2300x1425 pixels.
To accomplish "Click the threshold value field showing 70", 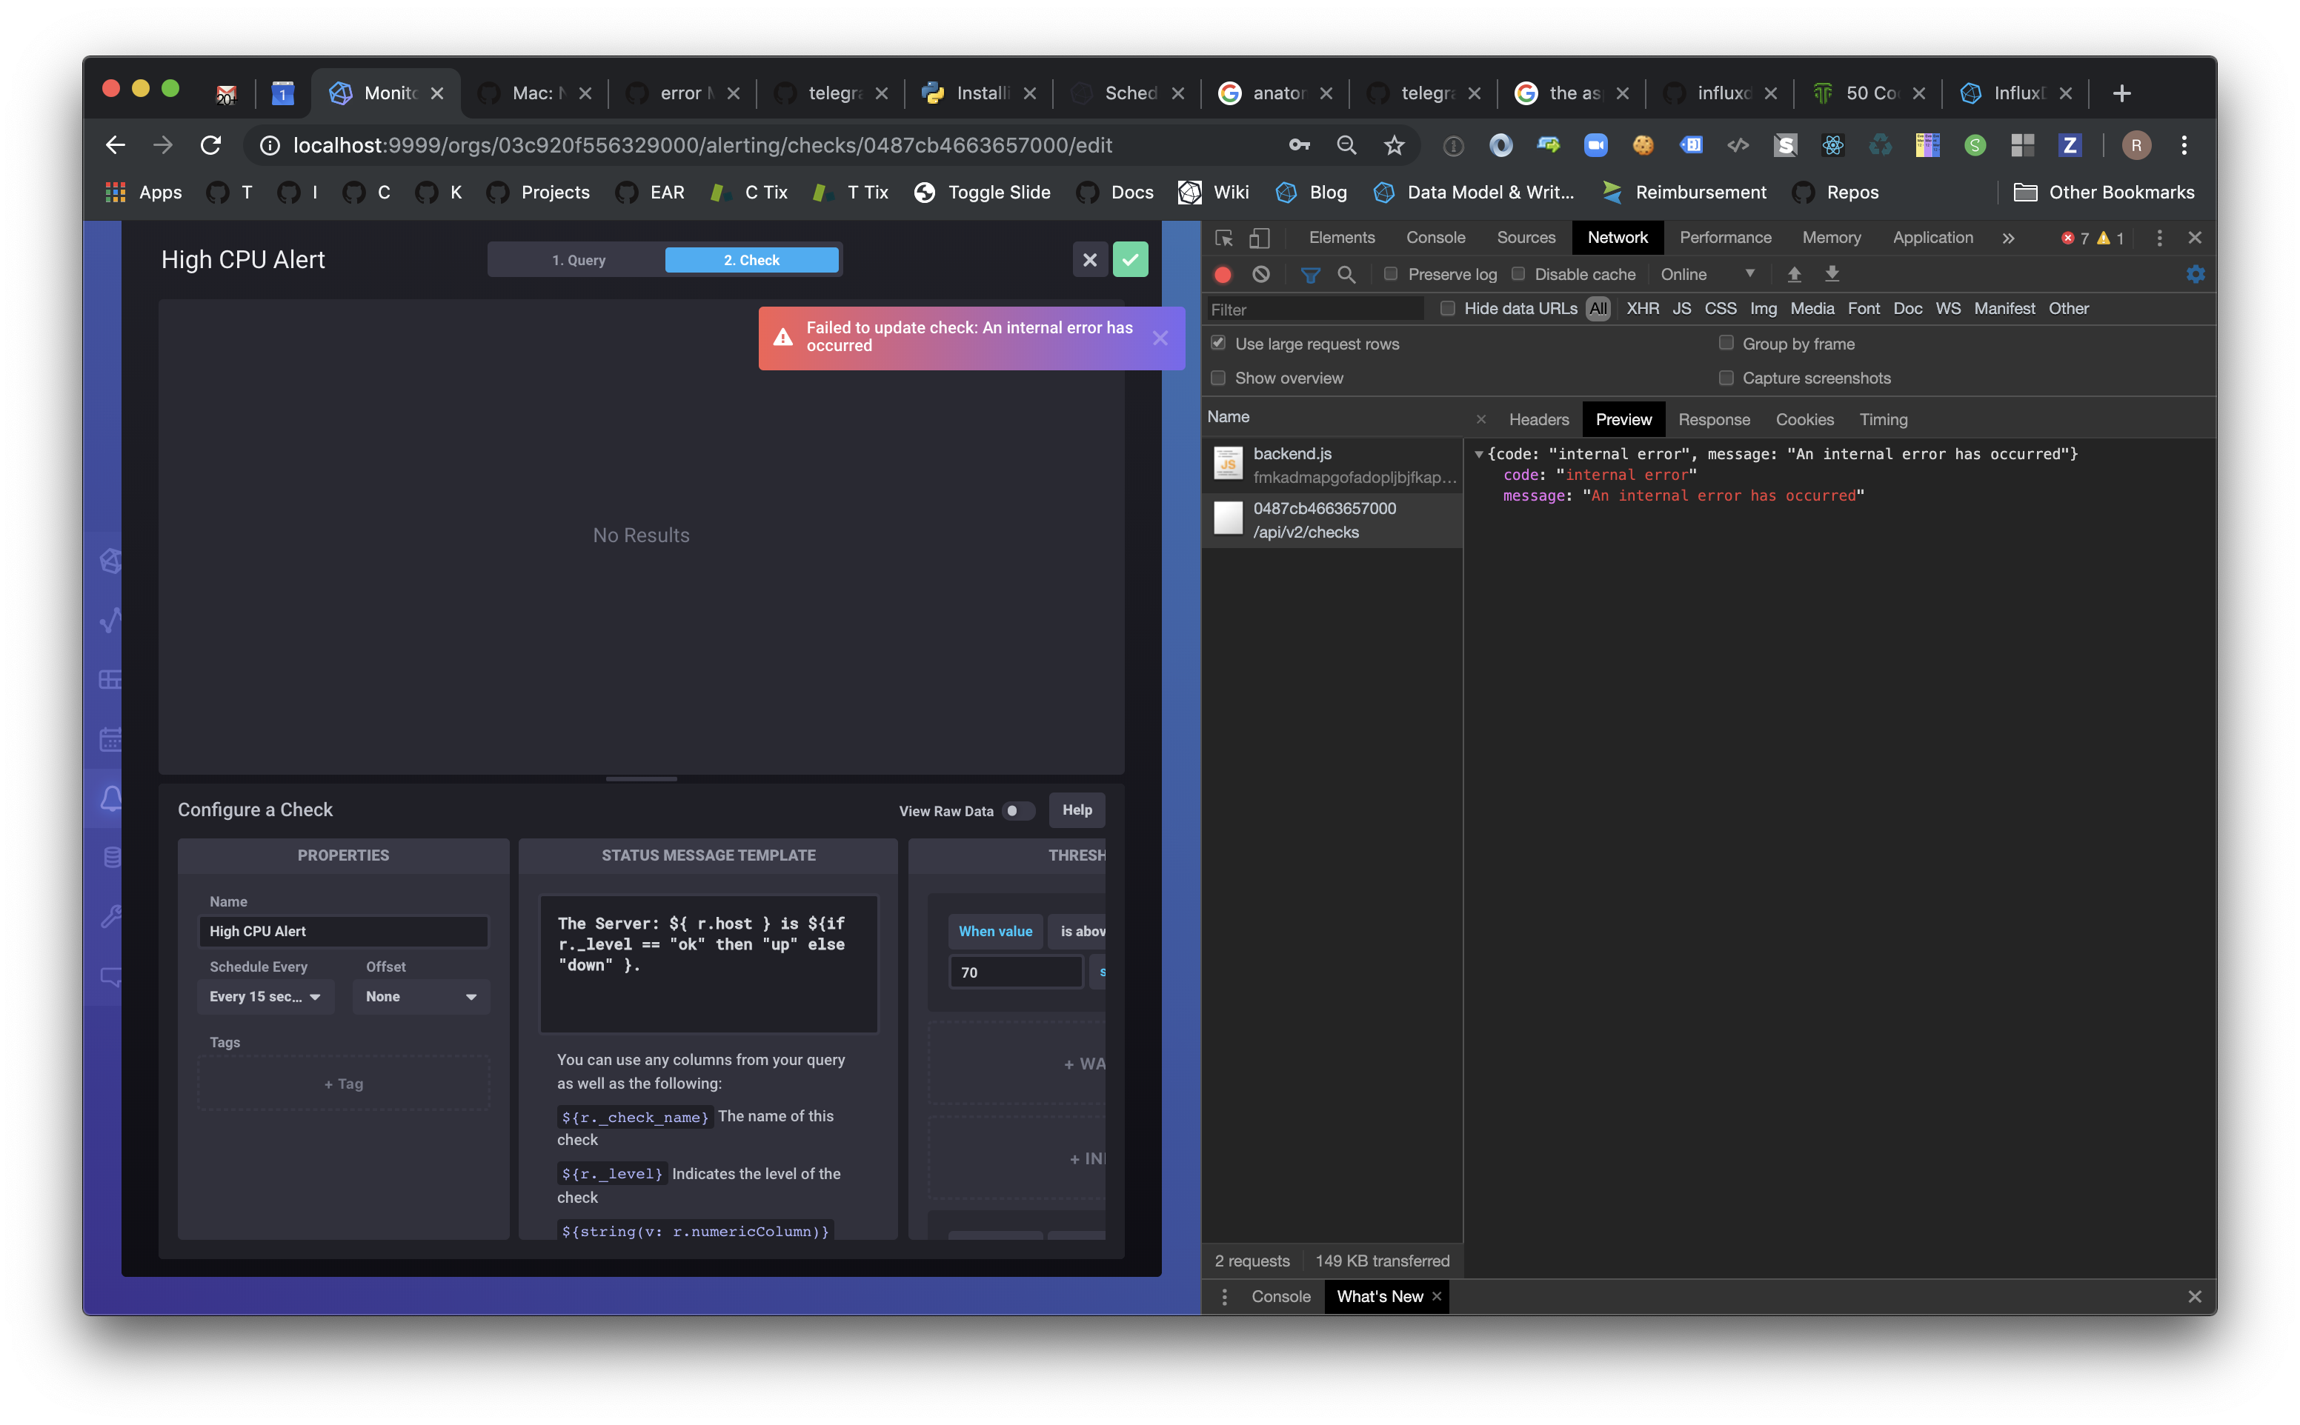I will 1015,972.
